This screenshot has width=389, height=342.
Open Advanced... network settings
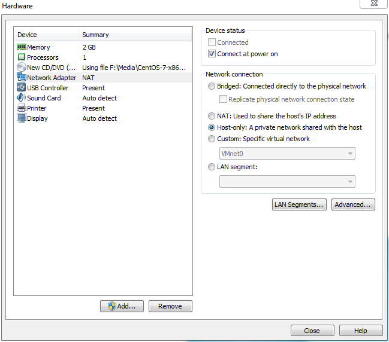coord(353,204)
